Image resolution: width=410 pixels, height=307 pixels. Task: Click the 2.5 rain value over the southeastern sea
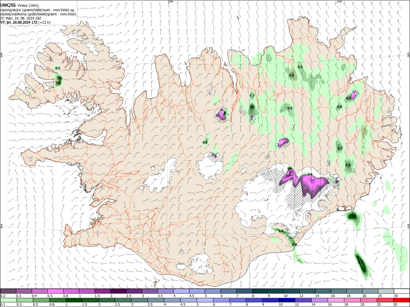click(361, 262)
